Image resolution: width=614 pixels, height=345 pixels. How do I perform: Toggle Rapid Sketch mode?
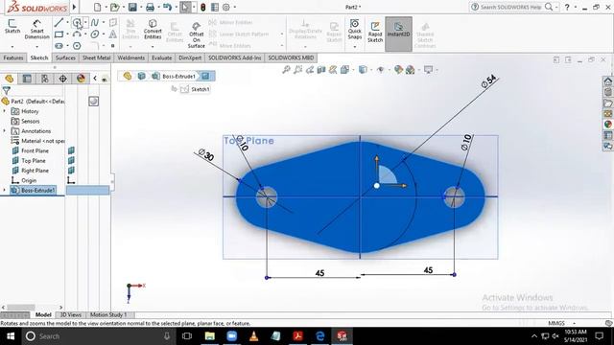point(375,33)
